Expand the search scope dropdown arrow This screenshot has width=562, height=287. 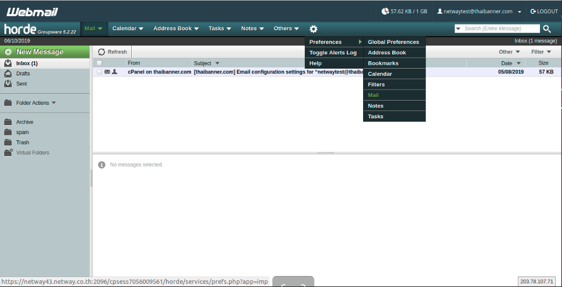click(x=458, y=29)
